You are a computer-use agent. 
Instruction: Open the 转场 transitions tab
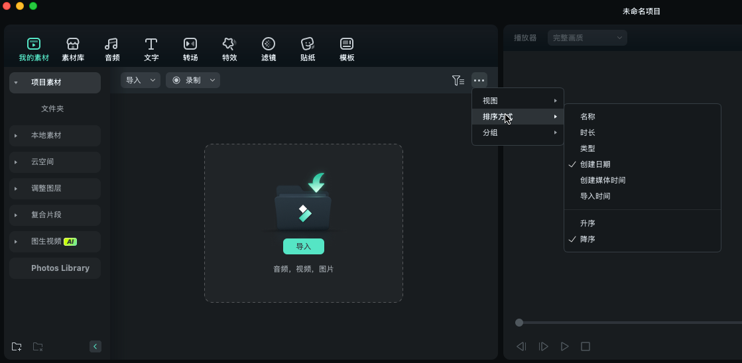point(190,50)
